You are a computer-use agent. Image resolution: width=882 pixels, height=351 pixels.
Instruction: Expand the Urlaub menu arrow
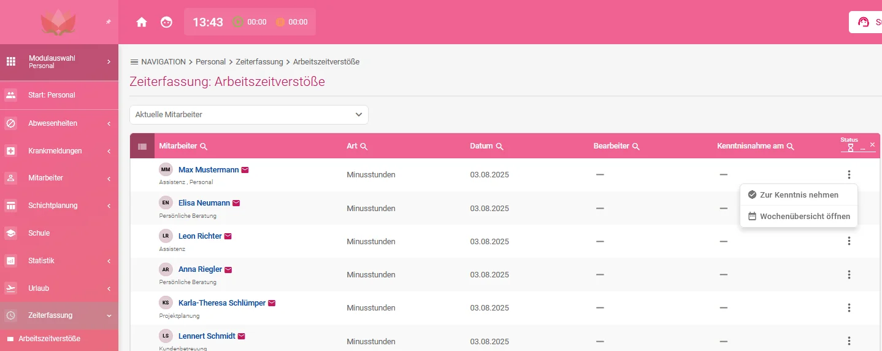point(109,288)
